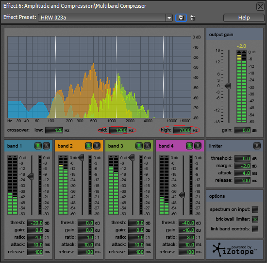The height and width of the screenshot is (263, 267).
Task: Edit band 4 release field
Action: [x=186, y=252]
